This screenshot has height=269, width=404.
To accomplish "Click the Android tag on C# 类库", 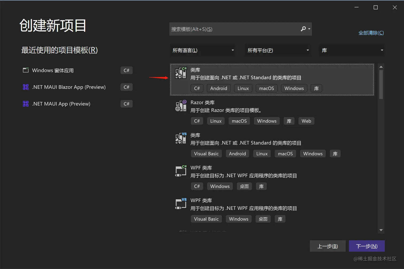I will coord(219,88).
